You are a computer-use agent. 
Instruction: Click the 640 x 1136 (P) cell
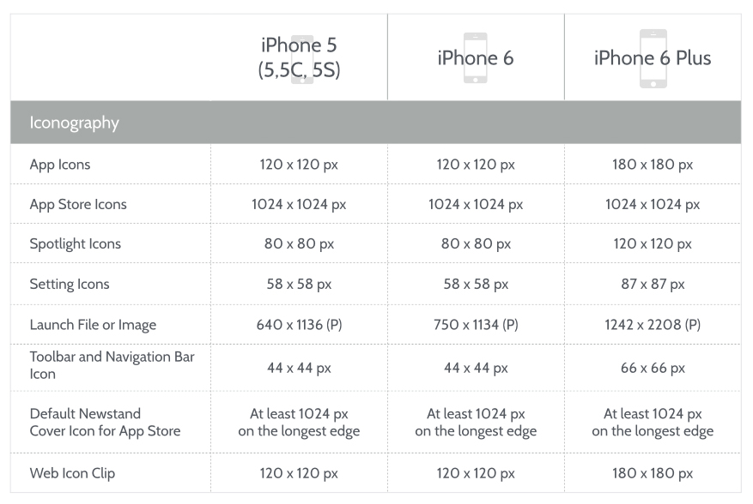click(299, 325)
